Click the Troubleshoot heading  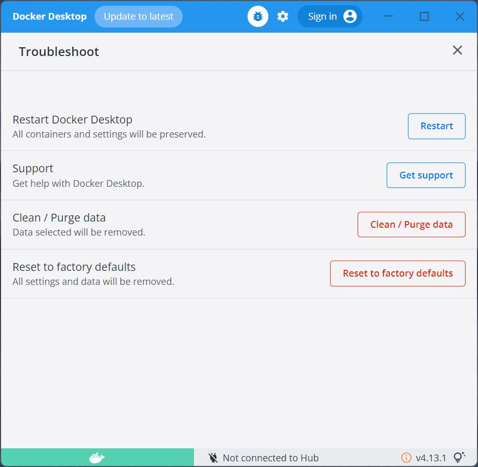(59, 51)
